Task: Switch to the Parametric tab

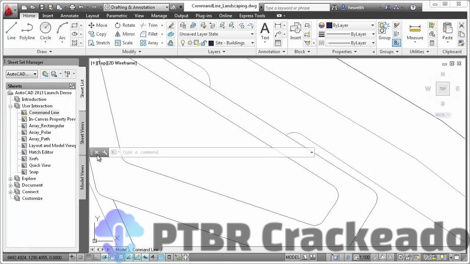Action: (x=117, y=16)
